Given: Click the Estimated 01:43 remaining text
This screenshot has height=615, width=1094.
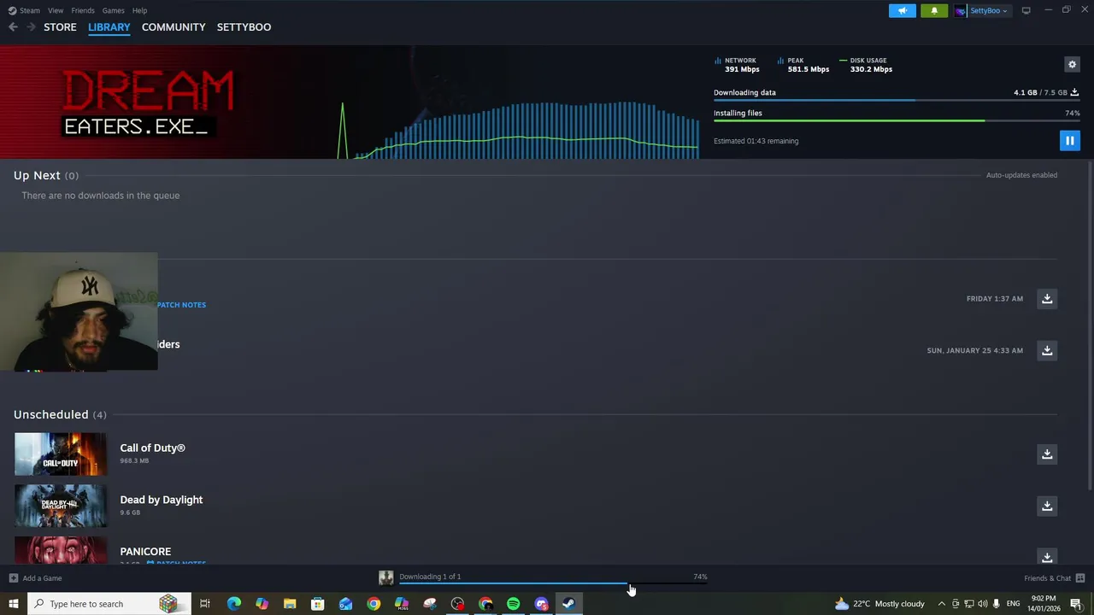Looking at the screenshot, I should click(x=756, y=141).
